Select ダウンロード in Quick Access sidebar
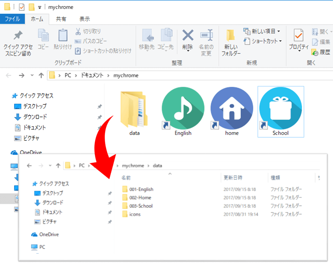This screenshot has height=271, width=333. [35, 117]
